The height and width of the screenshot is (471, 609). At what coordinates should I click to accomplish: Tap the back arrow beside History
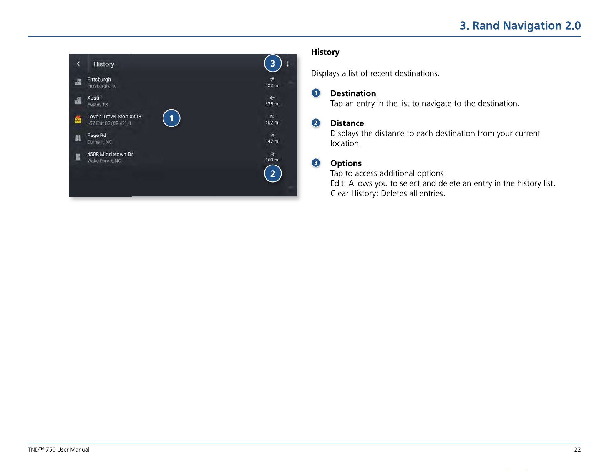point(78,64)
